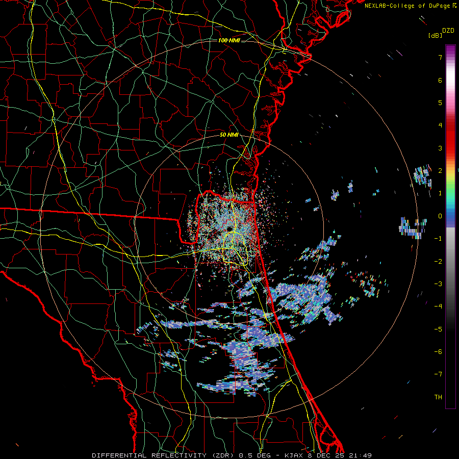Click the Differential Reflectivity caption at bottom
Screen dimensions: 459x459
tap(232, 455)
